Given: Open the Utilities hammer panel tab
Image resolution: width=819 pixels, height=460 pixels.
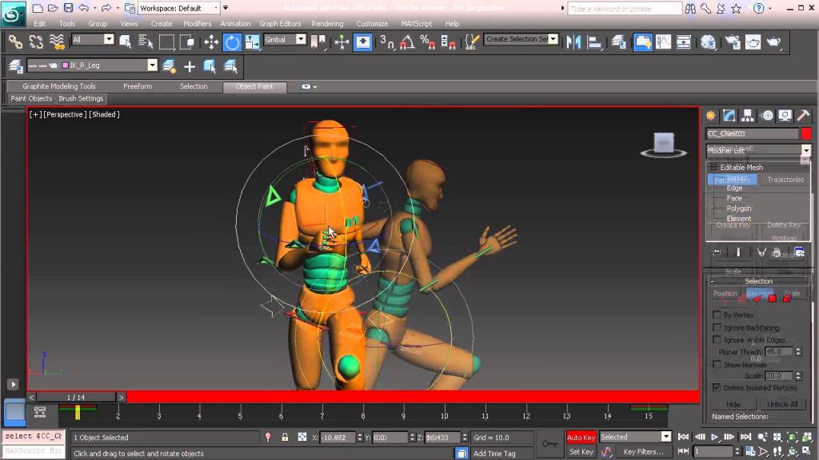Looking at the screenshot, I should tap(803, 116).
